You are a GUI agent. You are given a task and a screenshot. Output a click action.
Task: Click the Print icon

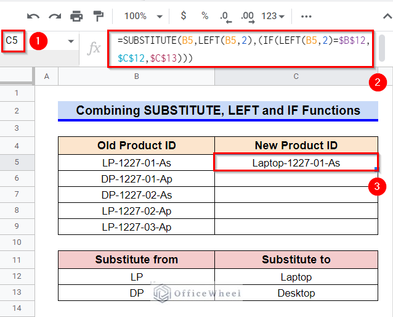click(76, 16)
